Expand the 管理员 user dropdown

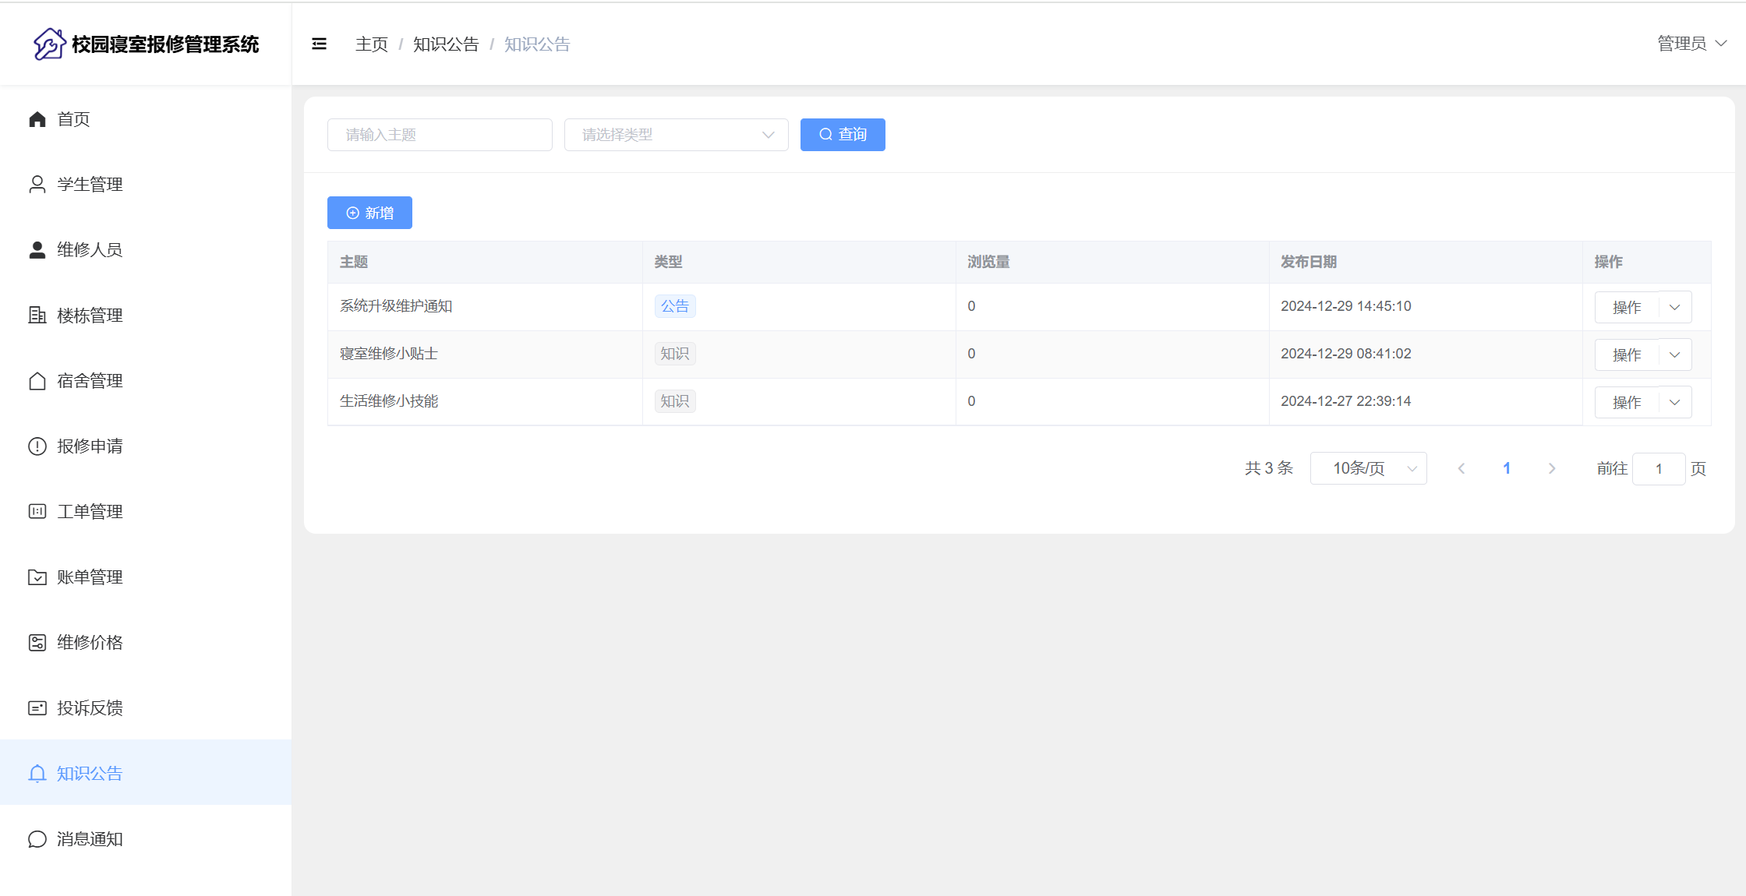[x=1691, y=44]
